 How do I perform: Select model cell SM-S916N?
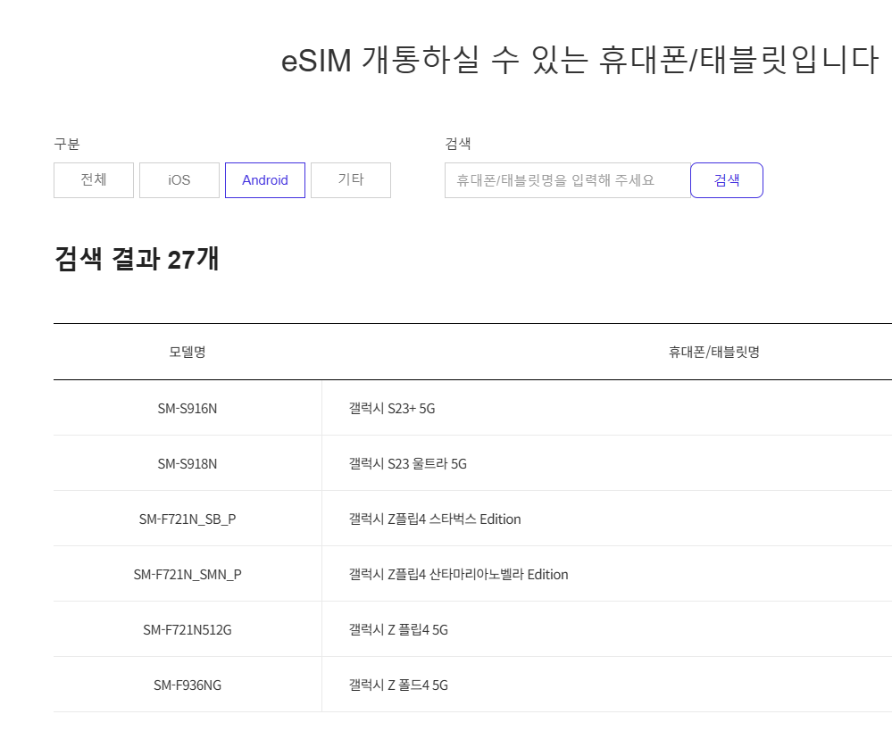click(x=188, y=409)
